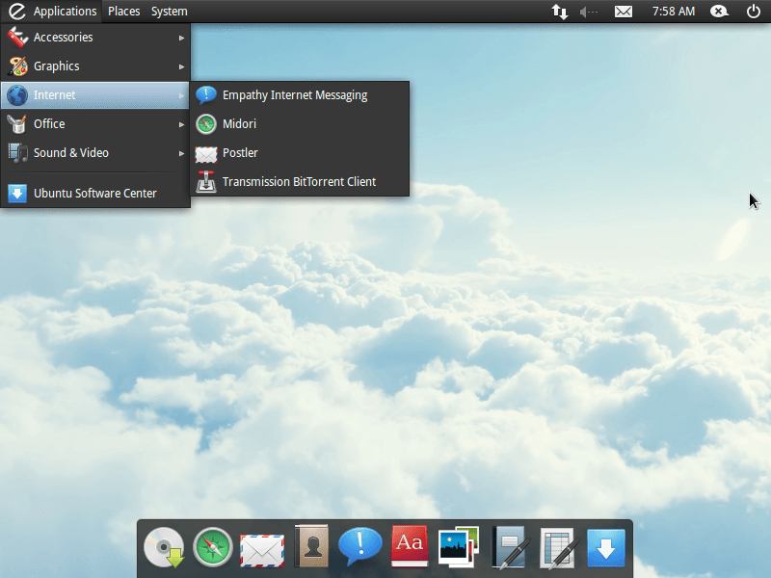The height and width of the screenshot is (578, 771).
Task: Open the chat bubble icon in the dock
Action: 359,546
